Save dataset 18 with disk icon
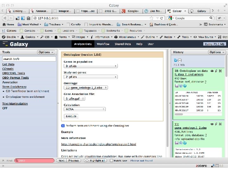This screenshot has height=171, width=228. click(x=177, y=86)
